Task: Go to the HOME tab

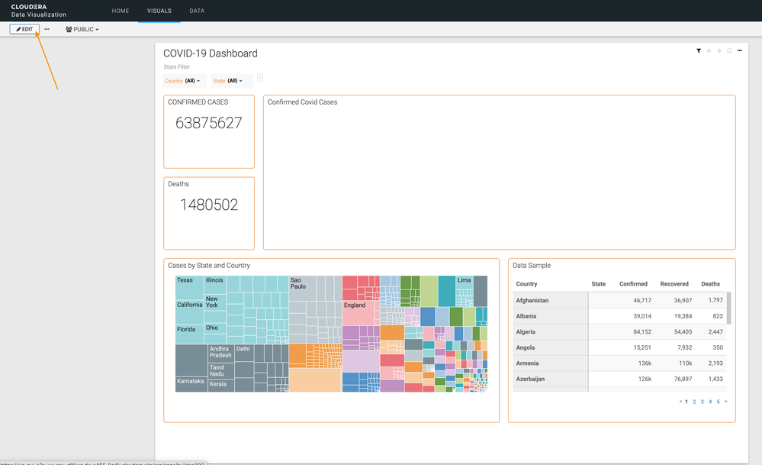Action: point(121,11)
